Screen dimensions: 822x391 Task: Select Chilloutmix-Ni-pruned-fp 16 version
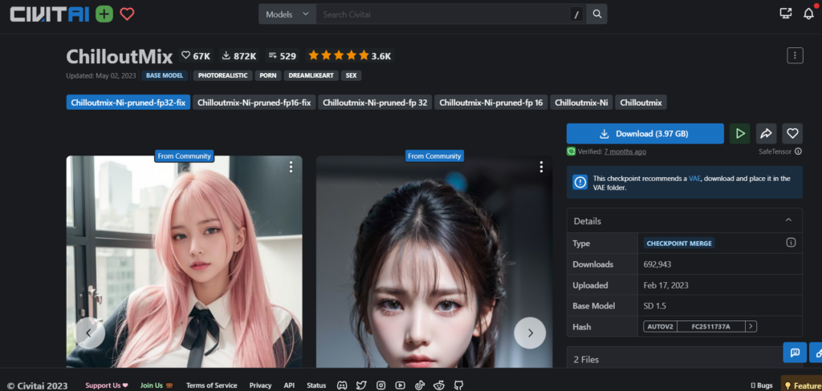click(x=490, y=103)
